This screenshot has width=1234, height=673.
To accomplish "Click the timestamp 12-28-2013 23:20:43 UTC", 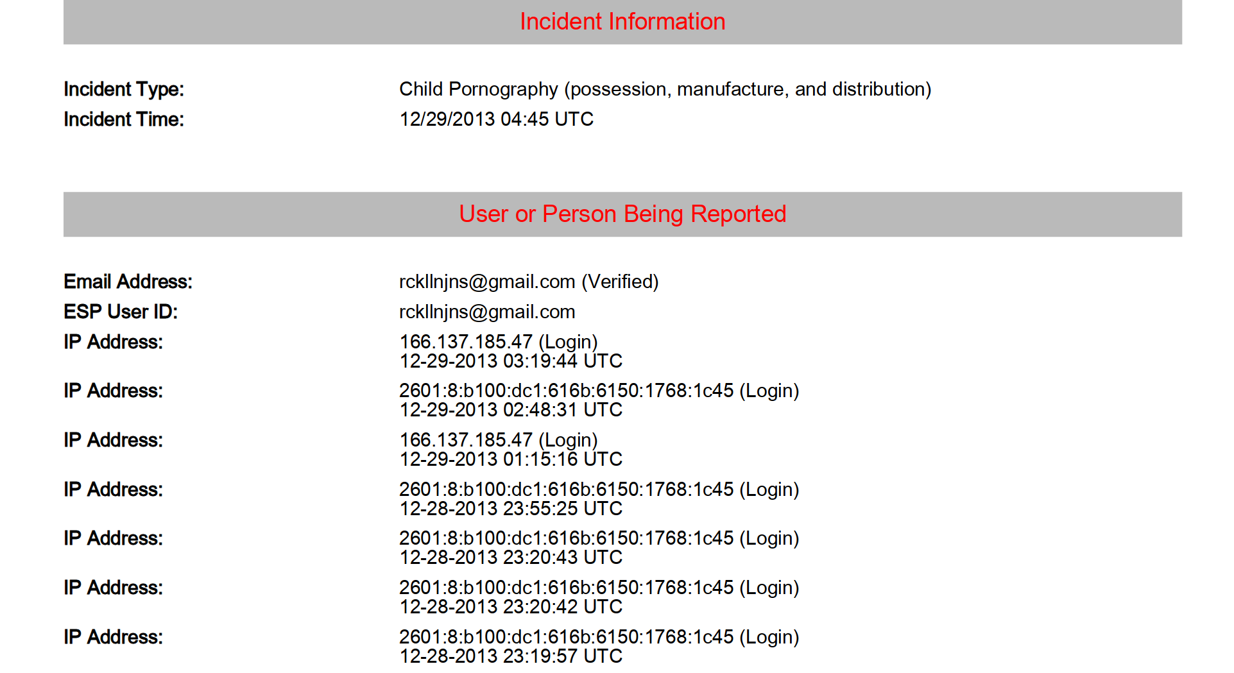I will pos(511,558).
